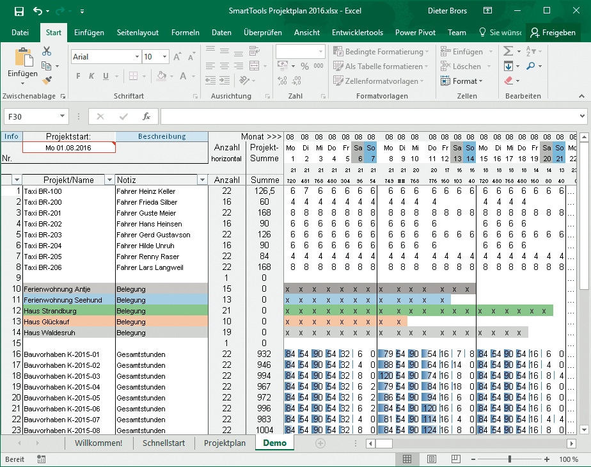Screen dimensions: 591x467
Task: Open the Formeln ribbon tab
Action: pyautogui.click(x=185, y=33)
